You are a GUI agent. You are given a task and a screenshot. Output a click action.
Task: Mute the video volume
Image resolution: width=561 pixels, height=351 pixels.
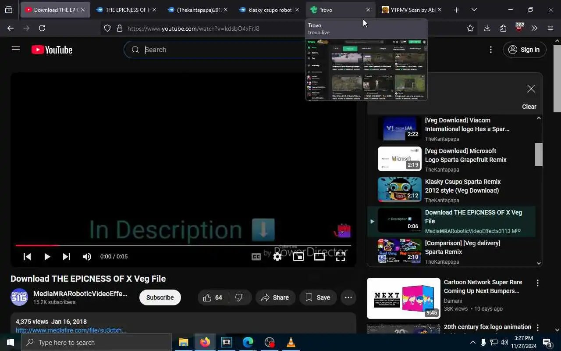coord(87,257)
